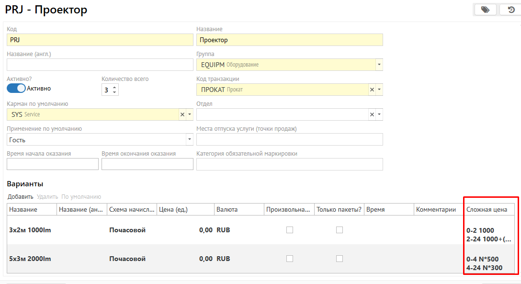Check Произвольная box for 3x2м 1000lm
The height and width of the screenshot is (284, 521).
tap(289, 230)
